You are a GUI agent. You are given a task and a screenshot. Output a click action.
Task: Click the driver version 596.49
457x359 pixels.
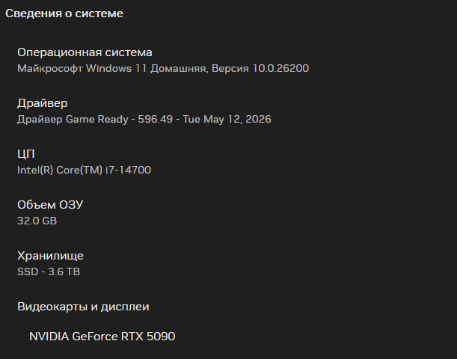point(156,119)
